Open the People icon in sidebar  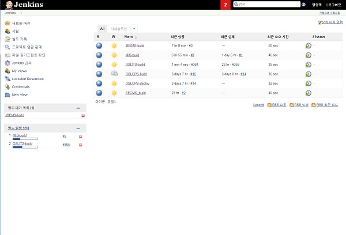tap(7, 31)
